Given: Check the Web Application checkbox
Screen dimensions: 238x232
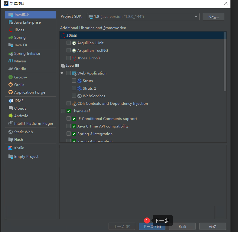Looking at the screenshot, I should (69, 73).
